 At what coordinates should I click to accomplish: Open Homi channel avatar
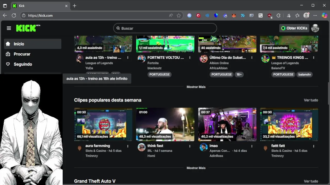[142, 147]
